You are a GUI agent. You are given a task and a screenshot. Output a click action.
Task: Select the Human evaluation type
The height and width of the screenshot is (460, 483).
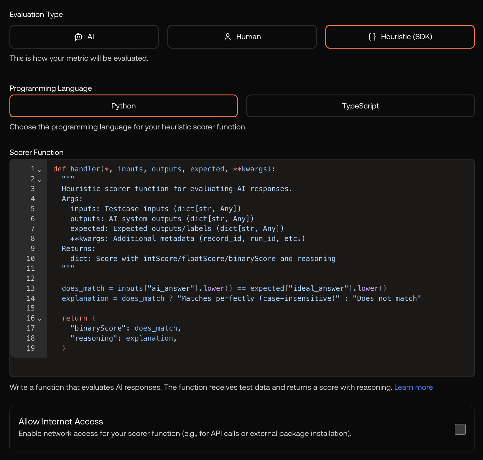pyautogui.click(x=242, y=37)
